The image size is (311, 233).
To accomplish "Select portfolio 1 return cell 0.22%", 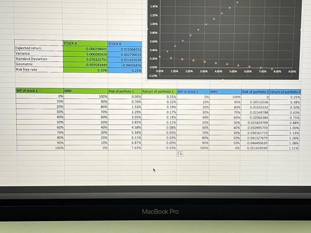I will pyautogui.click(x=159, y=102).
